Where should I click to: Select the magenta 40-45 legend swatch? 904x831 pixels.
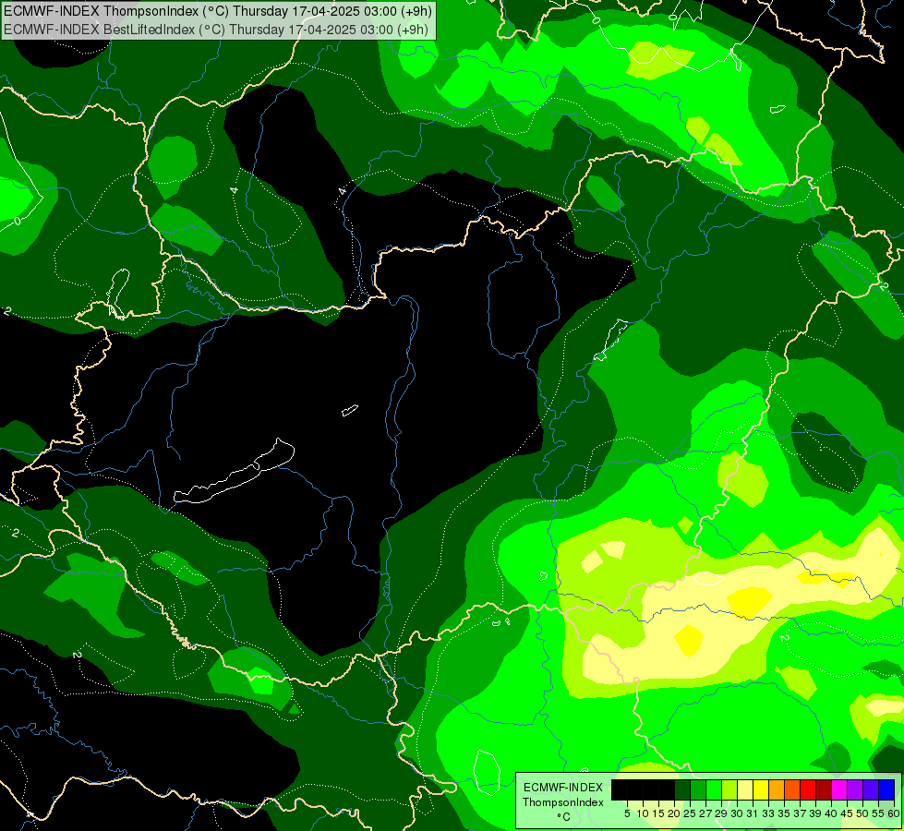(840, 790)
